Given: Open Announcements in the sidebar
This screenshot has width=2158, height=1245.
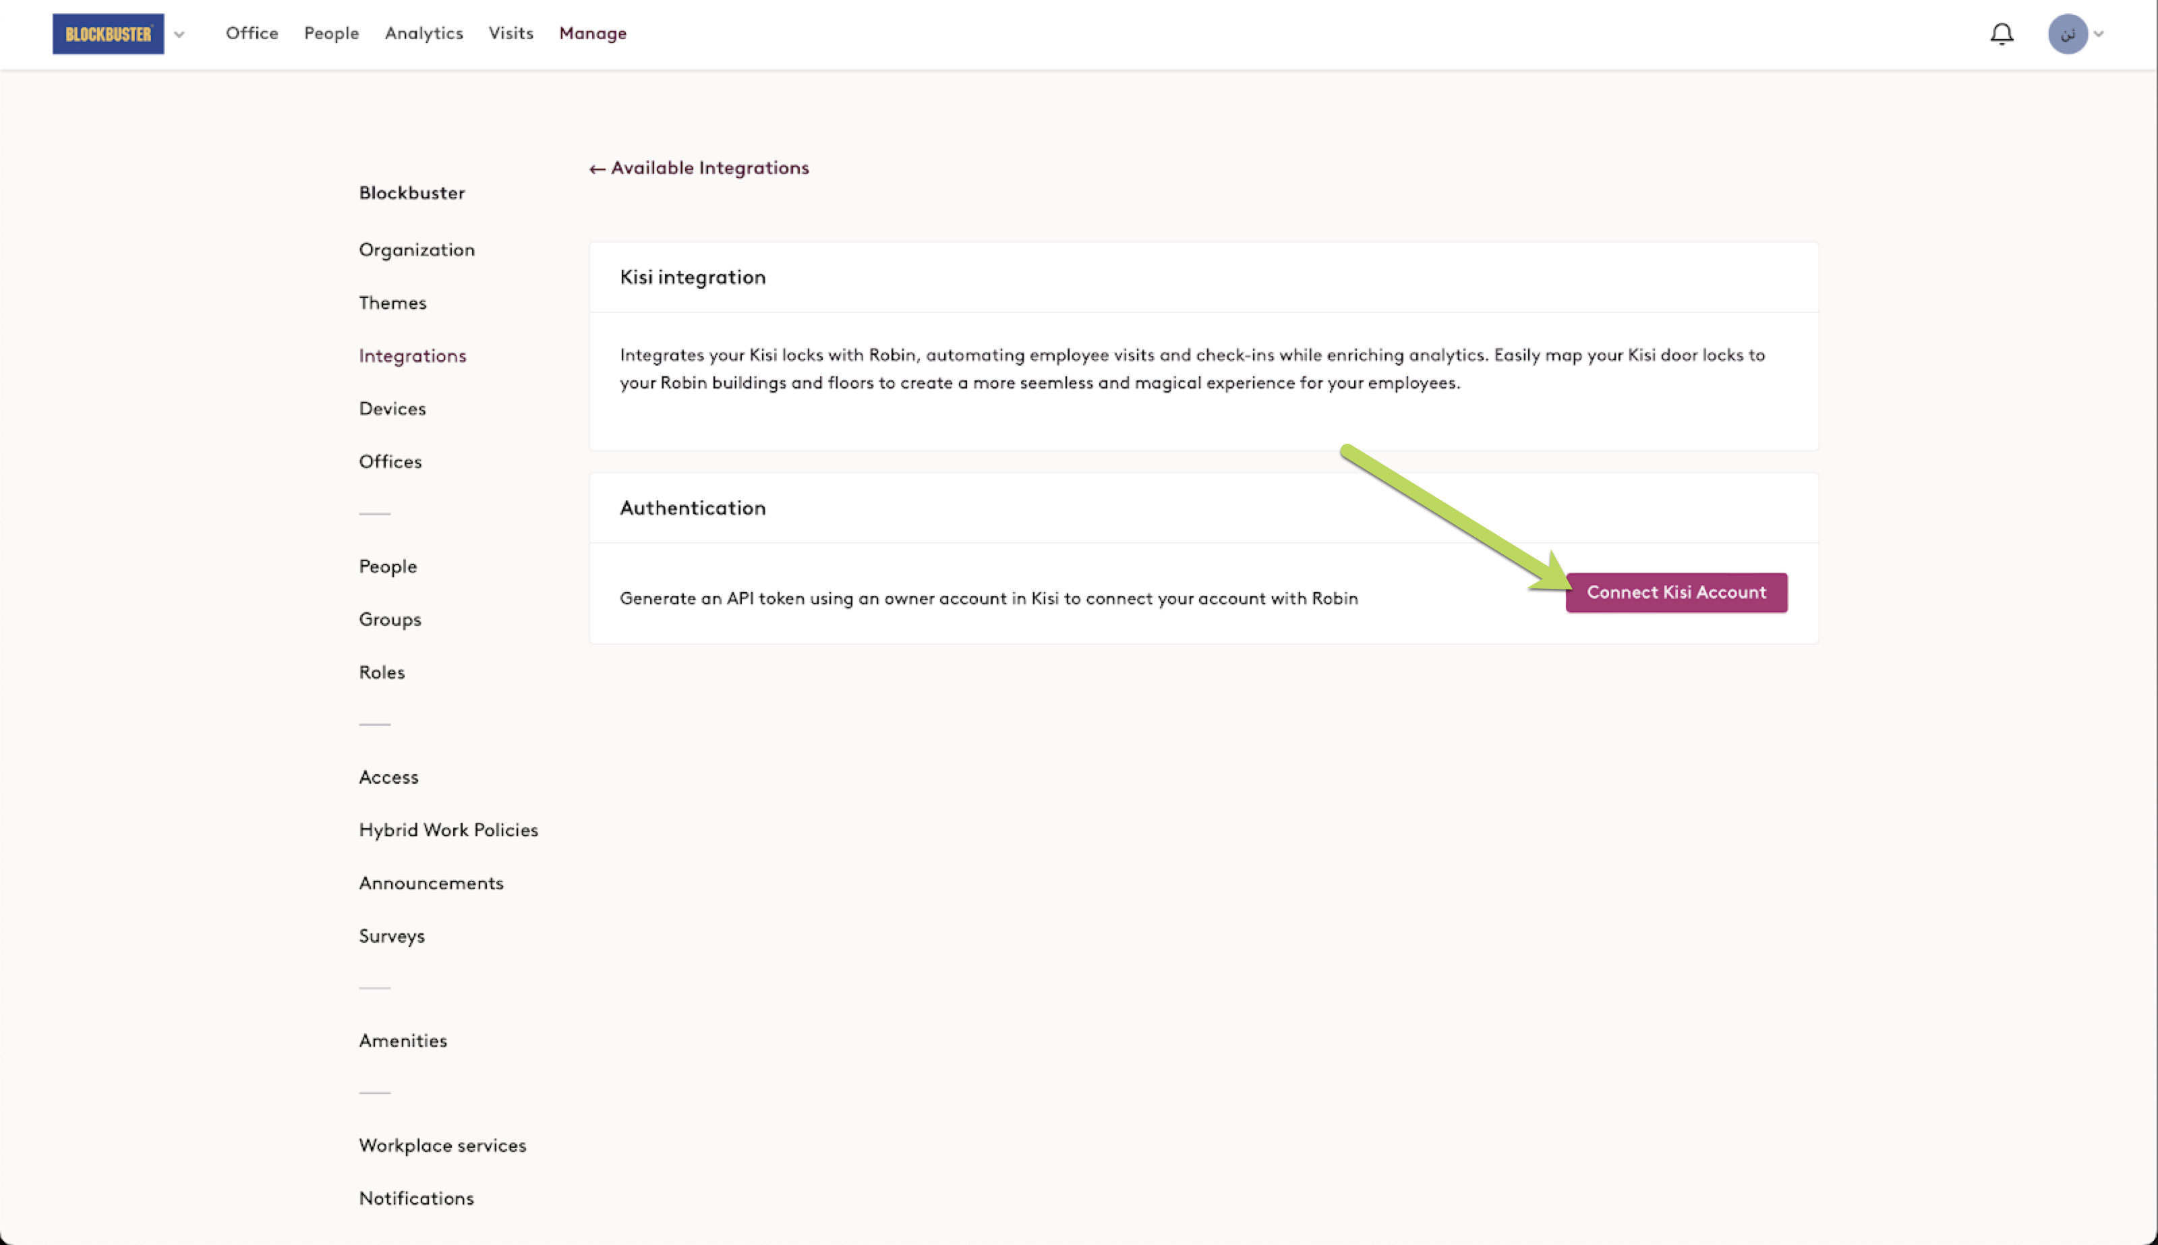Looking at the screenshot, I should coord(432,884).
